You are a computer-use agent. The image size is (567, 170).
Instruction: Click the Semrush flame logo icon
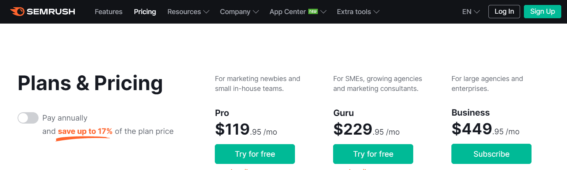17,11
